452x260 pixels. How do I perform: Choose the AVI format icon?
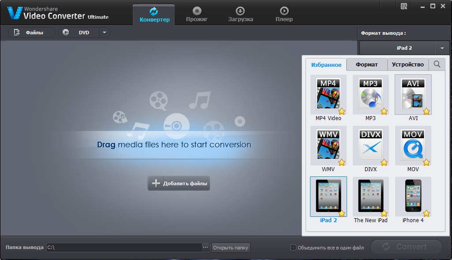point(413,94)
